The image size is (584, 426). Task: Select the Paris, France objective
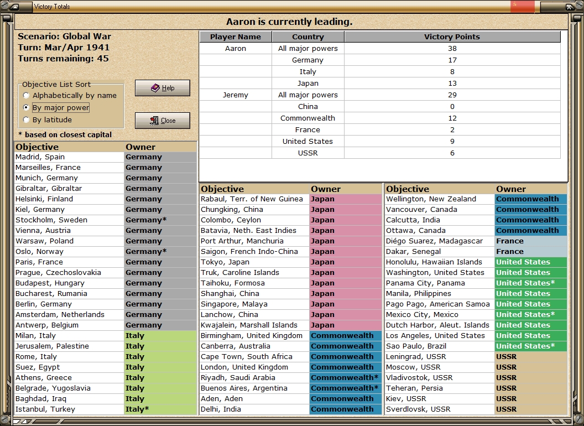69,262
